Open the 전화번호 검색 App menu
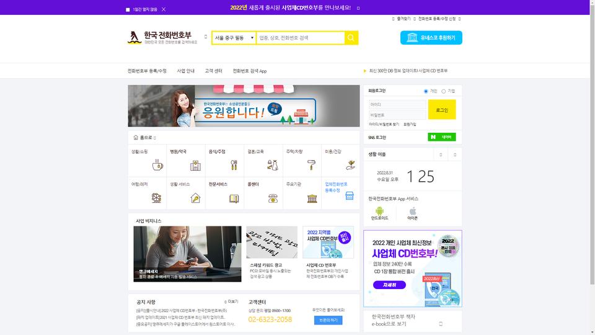This screenshot has width=595, height=335. 250,71
